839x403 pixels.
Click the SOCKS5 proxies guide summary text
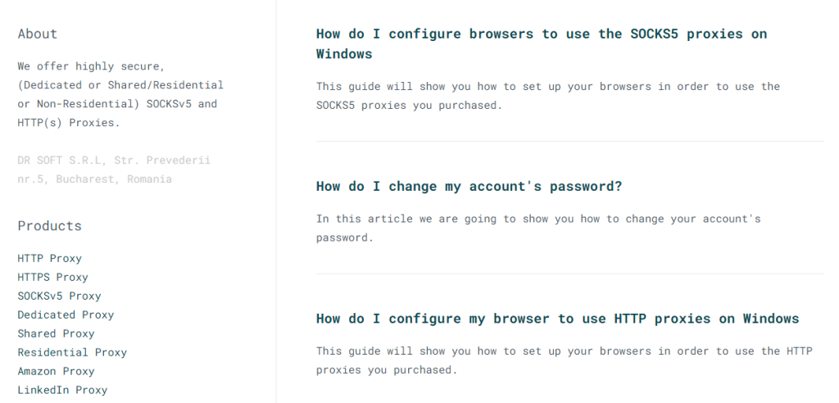point(547,96)
